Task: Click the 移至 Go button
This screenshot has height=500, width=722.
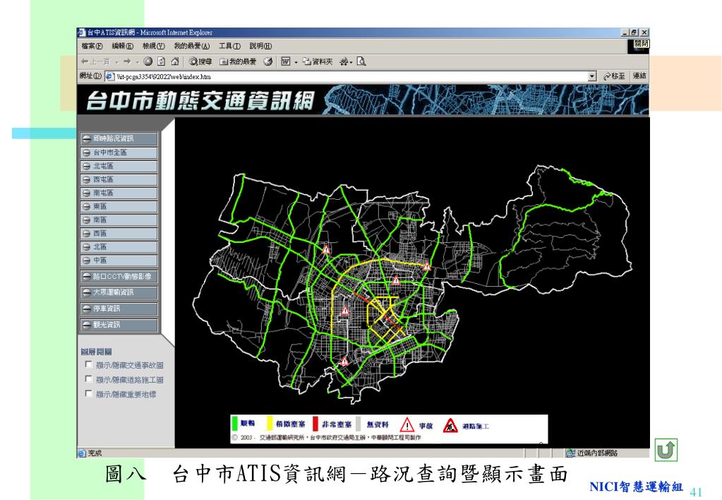Action: pyautogui.click(x=614, y=76)
